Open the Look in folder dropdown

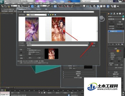pyautogui.click(x=46, y=15)
